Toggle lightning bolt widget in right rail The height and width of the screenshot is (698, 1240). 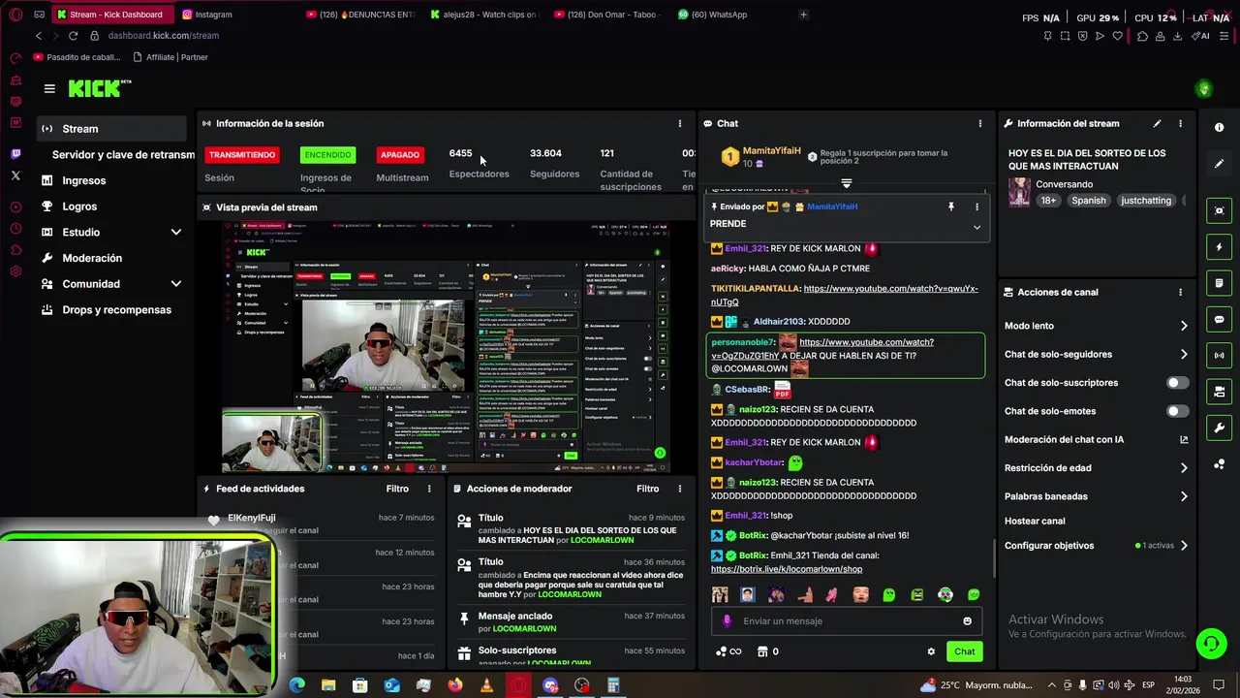coord(1219,247)
